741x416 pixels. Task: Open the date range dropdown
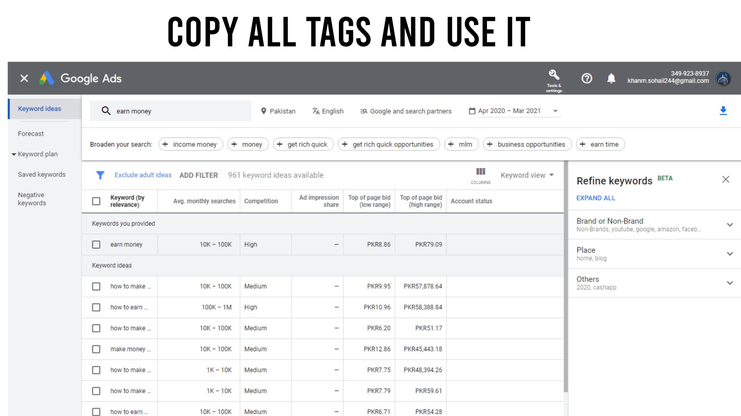555,111
